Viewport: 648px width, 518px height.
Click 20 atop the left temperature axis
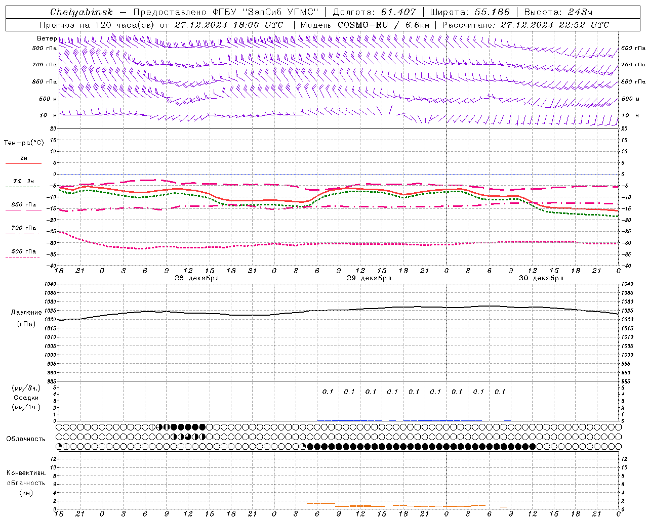(54, 128)
